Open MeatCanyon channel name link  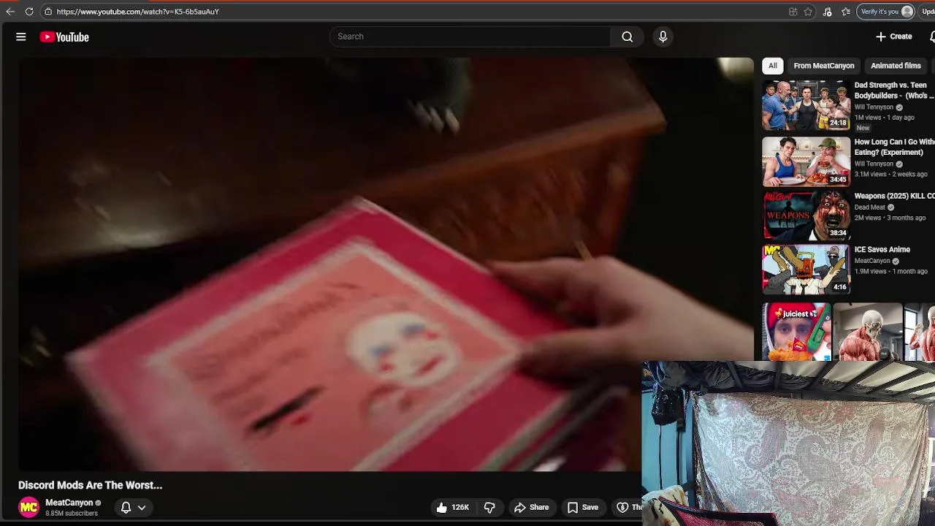pyautogui.click(x=69, y=503)
